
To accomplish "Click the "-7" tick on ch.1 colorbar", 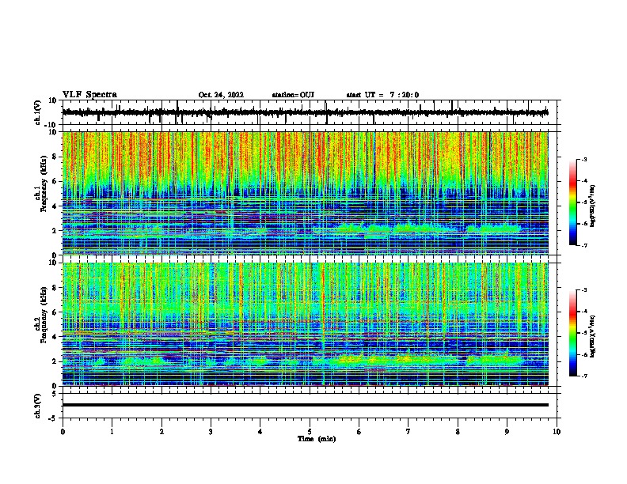I will 583,245.
